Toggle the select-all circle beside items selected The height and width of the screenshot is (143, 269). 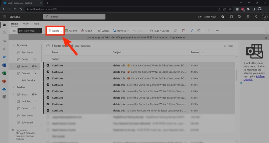tap(48, 46)
